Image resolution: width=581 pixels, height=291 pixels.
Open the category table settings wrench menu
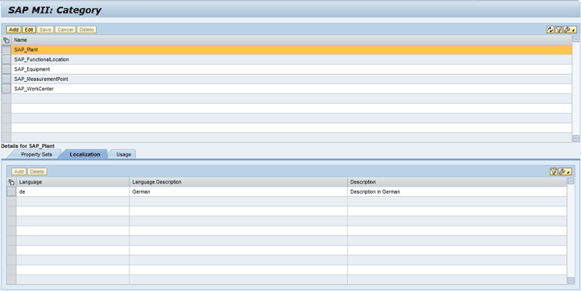click(x=570, y=30)
